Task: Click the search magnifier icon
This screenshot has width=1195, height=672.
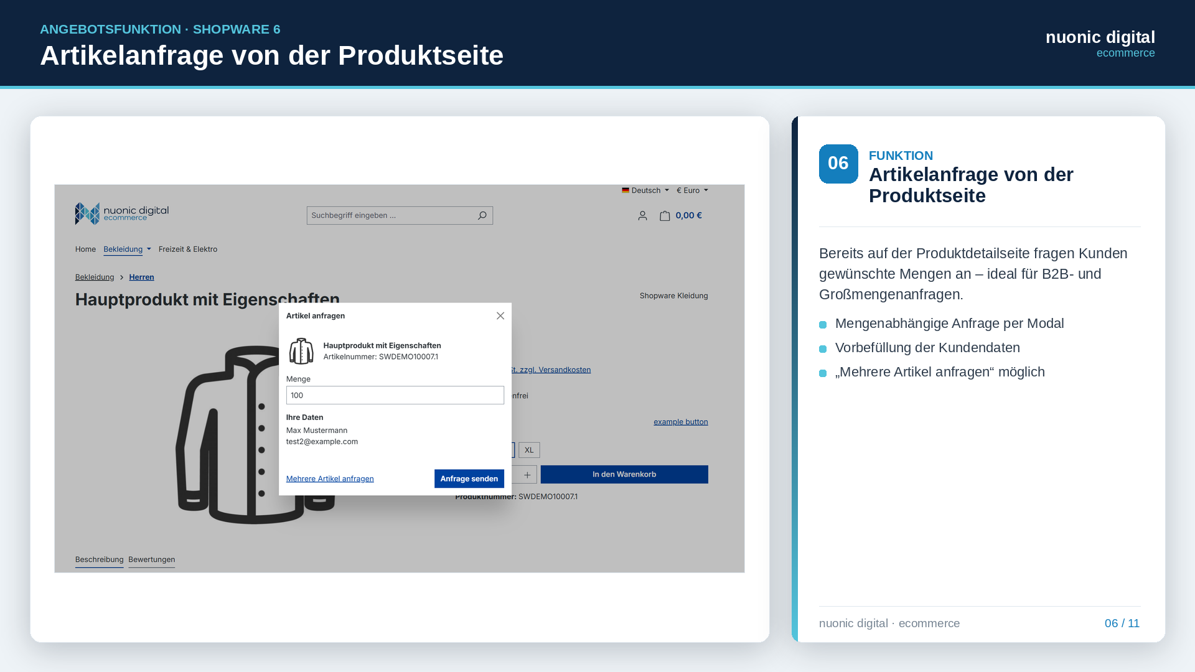Action: 482,215
